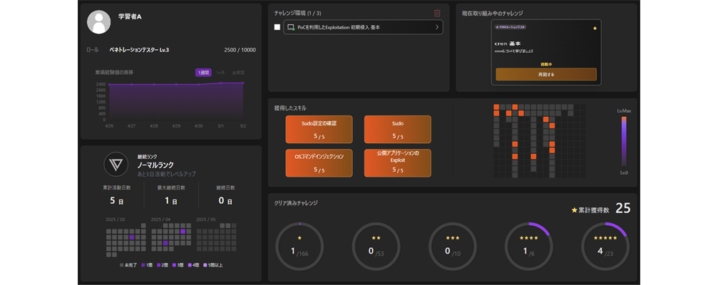Switch the experience chart to 1週間
Image resolution: width=713 pixels, height=285 pixels.
coord(203,72)
